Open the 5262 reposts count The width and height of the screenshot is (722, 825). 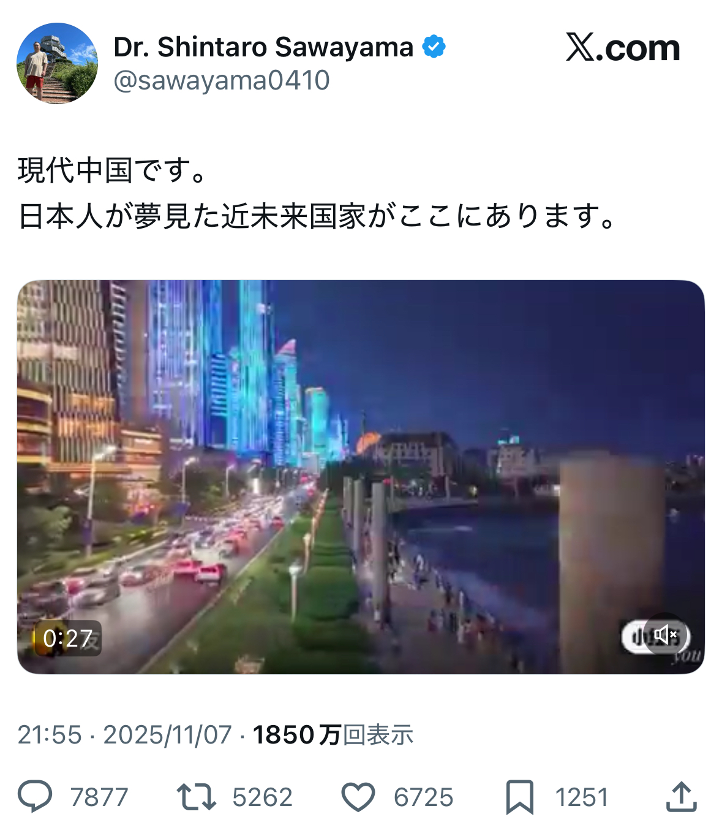(262, 797)
